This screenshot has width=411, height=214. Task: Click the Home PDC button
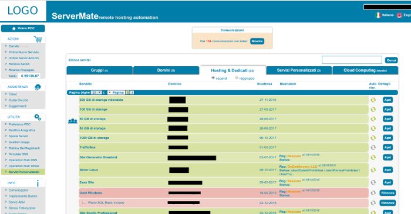[23, 28]
